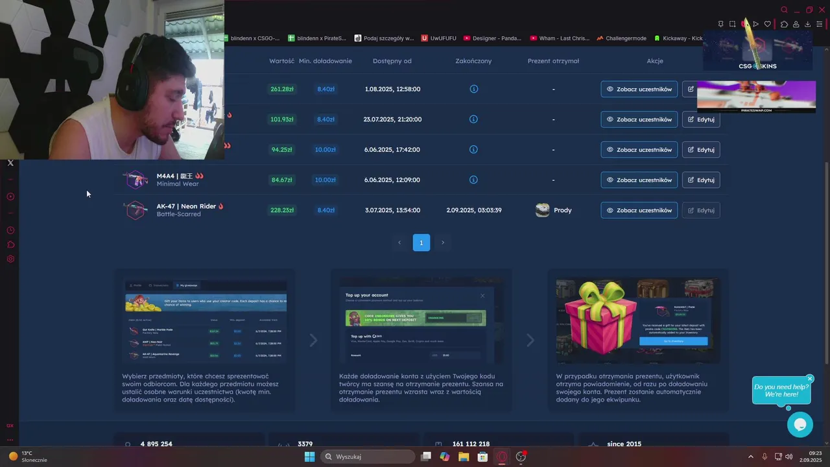This screenshot has height=467, width=830.
Task: Open the volume tray icon
Action: point(789,457)
